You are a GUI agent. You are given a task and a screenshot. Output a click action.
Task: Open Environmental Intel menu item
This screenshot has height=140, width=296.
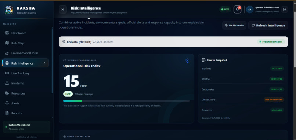(x=25, y=53)
